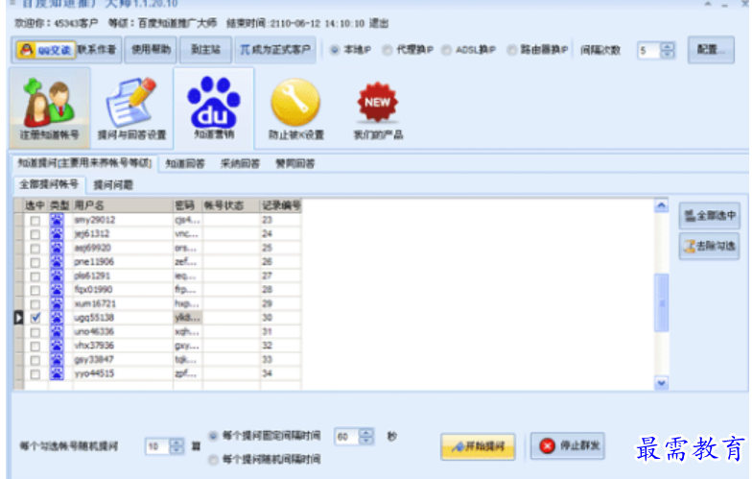Image resolution: width=753 pixels, height=479 pixels.
Task: Select the ADSL换IP radio option
Action: [447, 50]
